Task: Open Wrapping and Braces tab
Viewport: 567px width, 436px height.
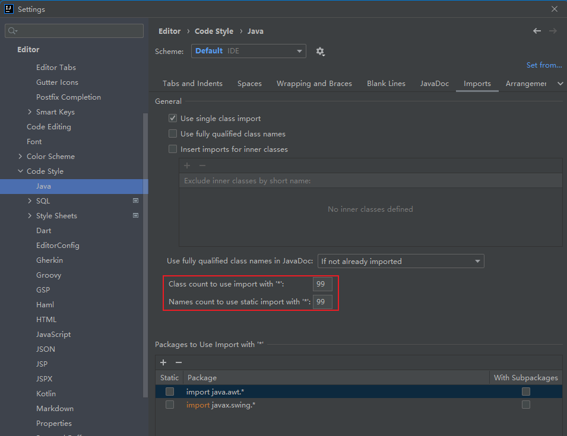Action: tap(314, 84)
